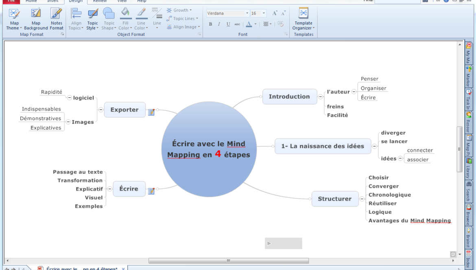Switch to the Review ribbon tab
This screenshot has height=270, width=476.
pos(100,1)
